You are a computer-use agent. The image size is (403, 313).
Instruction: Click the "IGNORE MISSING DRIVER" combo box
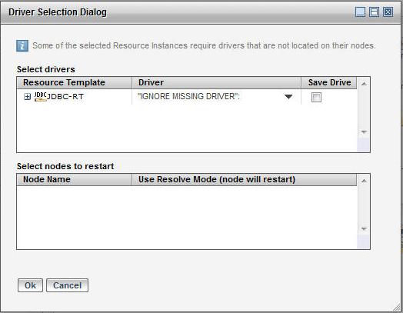(216, 97)
